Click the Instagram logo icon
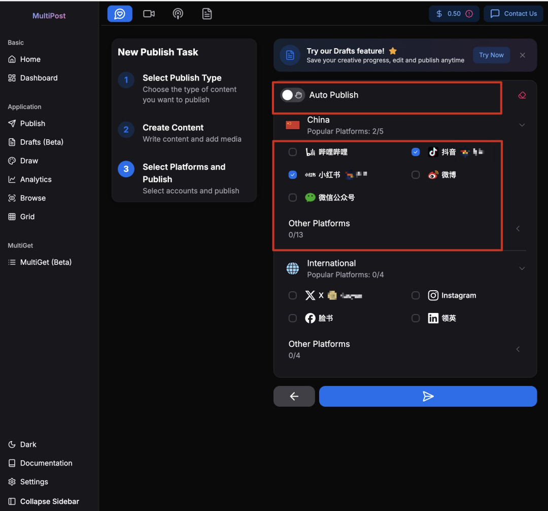The width and height of the screenshot is (548, 511). [x=433, y=295]
